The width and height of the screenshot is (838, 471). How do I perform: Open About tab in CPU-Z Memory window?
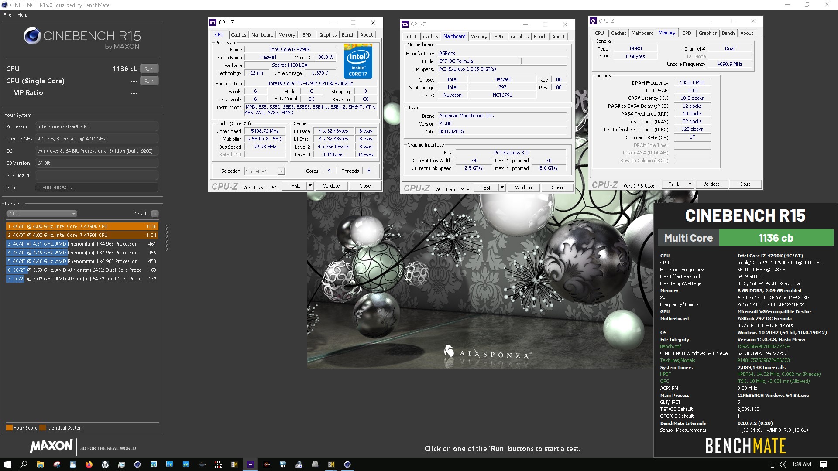(x=747, y=33)
